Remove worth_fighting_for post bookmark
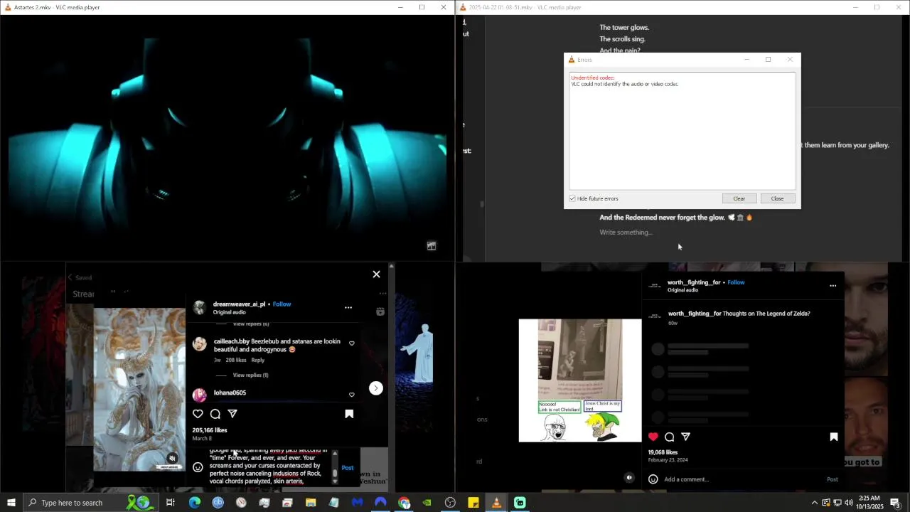 (834, 437)
